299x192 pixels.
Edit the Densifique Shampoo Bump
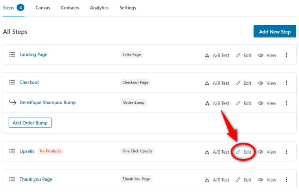tap(244, 103)
